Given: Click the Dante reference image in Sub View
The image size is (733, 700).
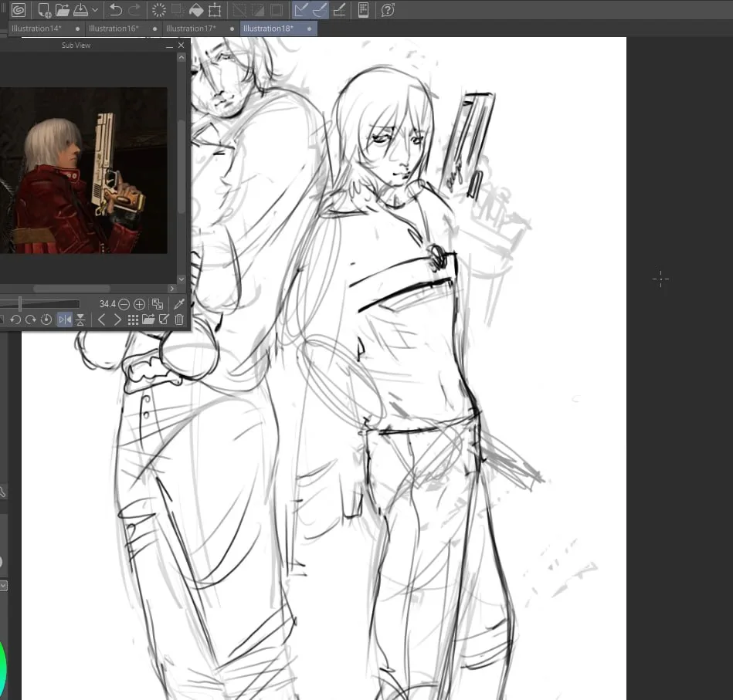Looking at the screenshot, I should click(83, 171).
